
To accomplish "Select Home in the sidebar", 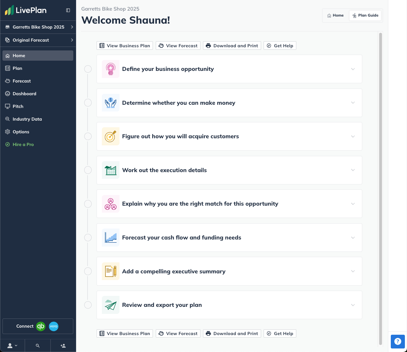I will [38, 56].
